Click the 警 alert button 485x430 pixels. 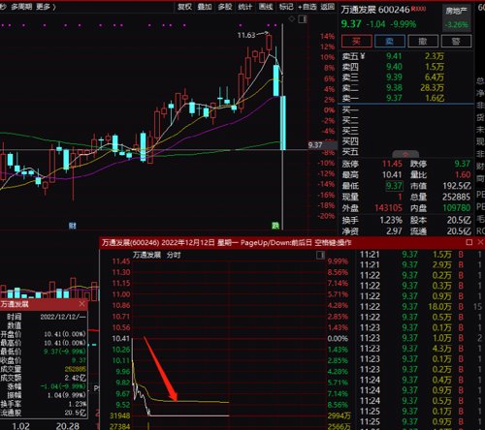coord(456,42)
